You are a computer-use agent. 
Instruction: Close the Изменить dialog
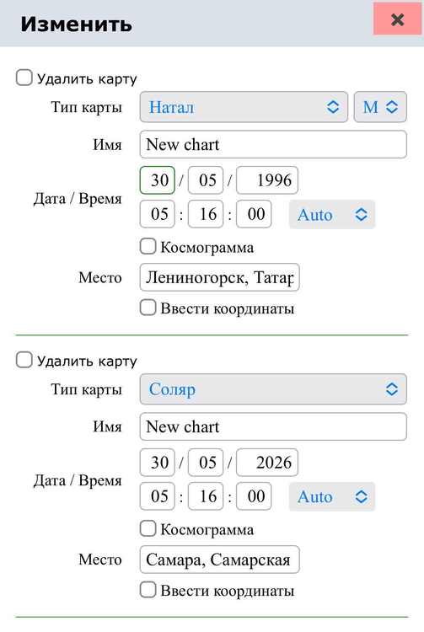[397, 19]
